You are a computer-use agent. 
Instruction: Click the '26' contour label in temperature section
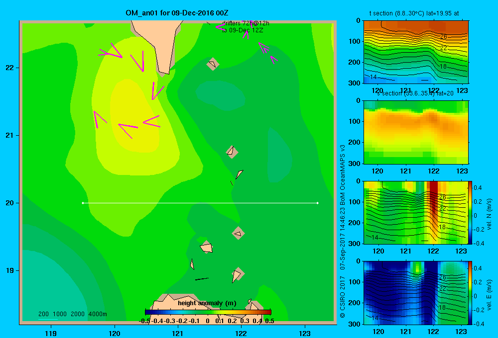[443, 36]
